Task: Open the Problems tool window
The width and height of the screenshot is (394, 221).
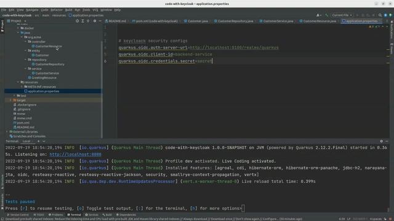Action: pos(56,215)
